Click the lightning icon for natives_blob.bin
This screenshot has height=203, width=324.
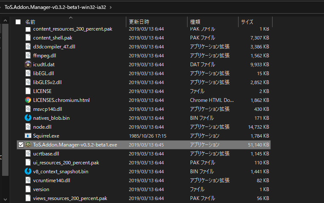pyautogui.click(x=28, y=118)
